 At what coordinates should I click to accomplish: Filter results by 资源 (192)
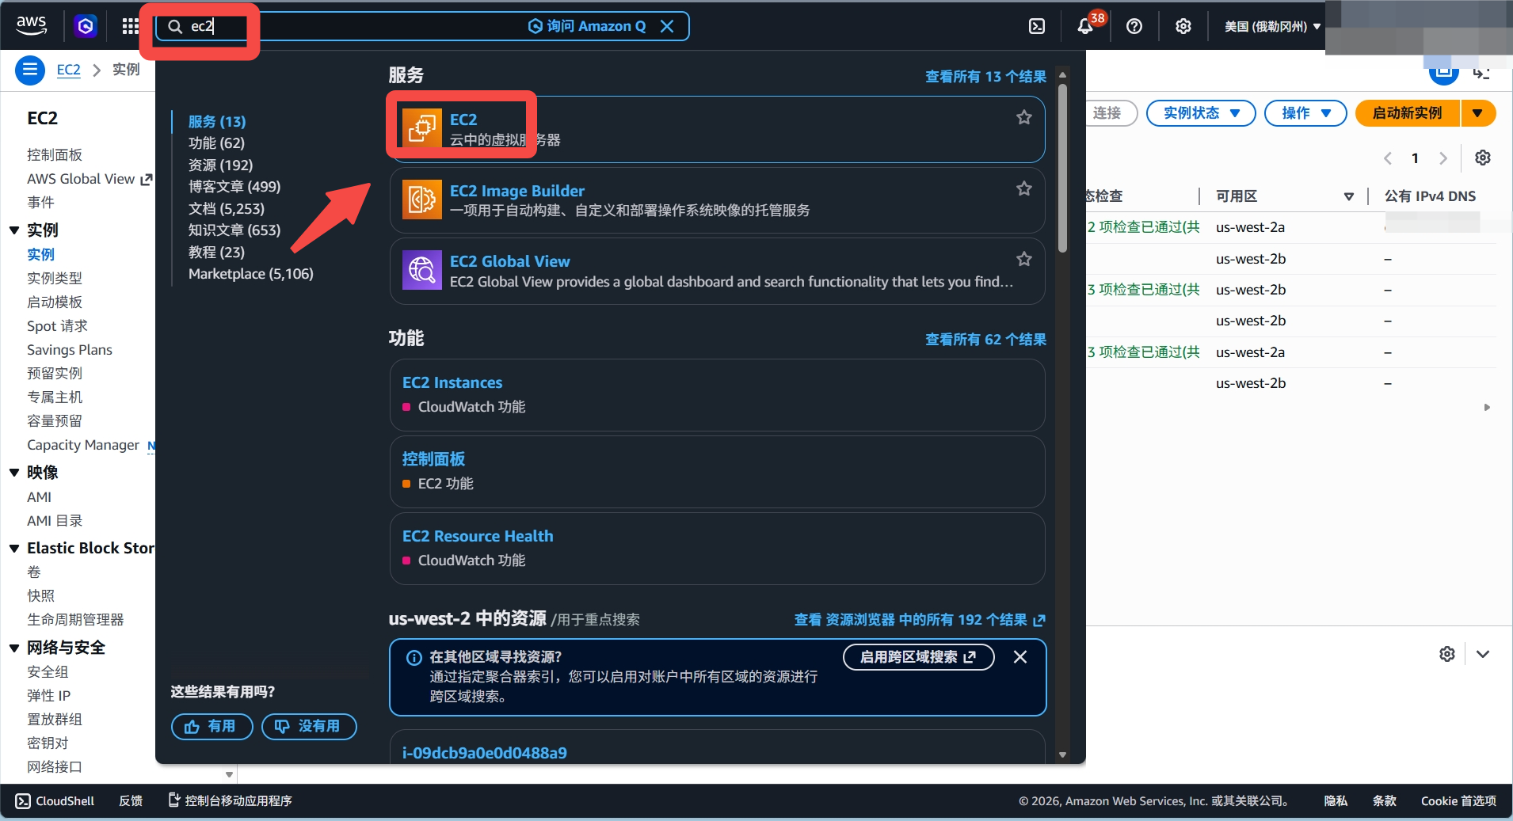point(220,165)
